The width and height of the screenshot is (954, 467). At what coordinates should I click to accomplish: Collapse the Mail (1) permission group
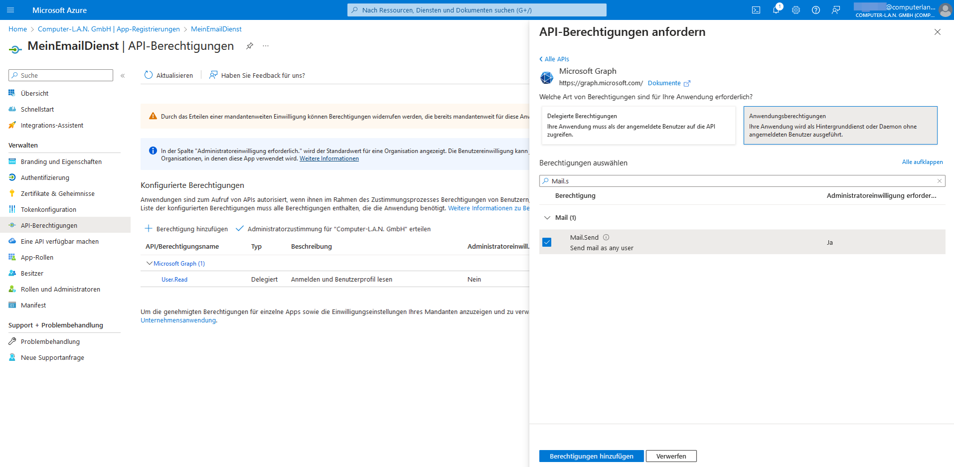tap(547, 218)
